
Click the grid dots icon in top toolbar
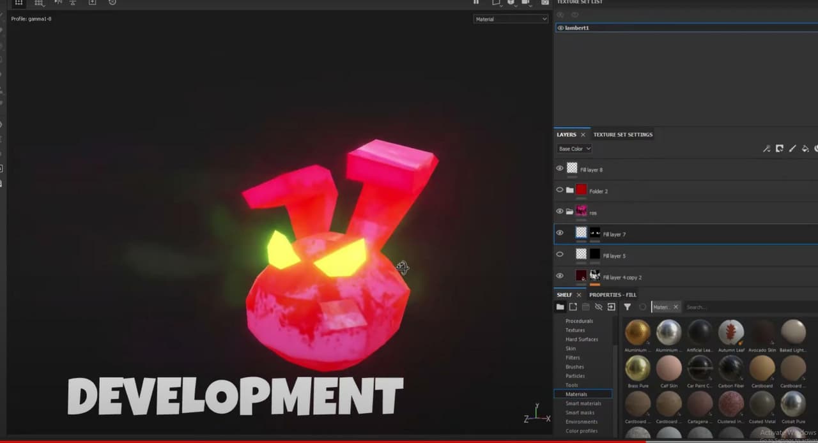[x=19, y=3]
